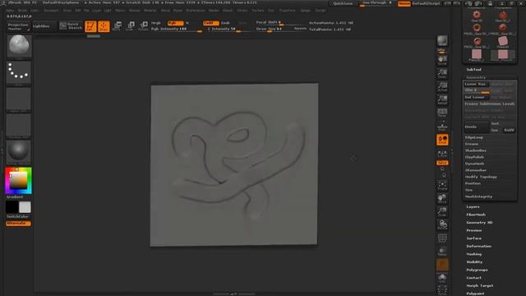Toggle the Persp perspective icon
This screenshot has width=526, height=296.
pyautogui.click(x=442, y=113)
